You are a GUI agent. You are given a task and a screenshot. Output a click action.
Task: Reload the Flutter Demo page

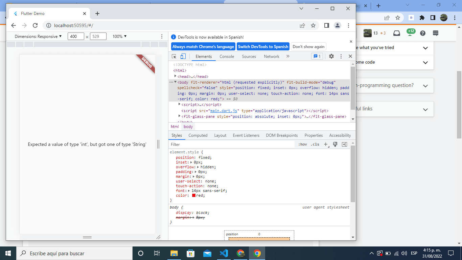pos(35,25)
